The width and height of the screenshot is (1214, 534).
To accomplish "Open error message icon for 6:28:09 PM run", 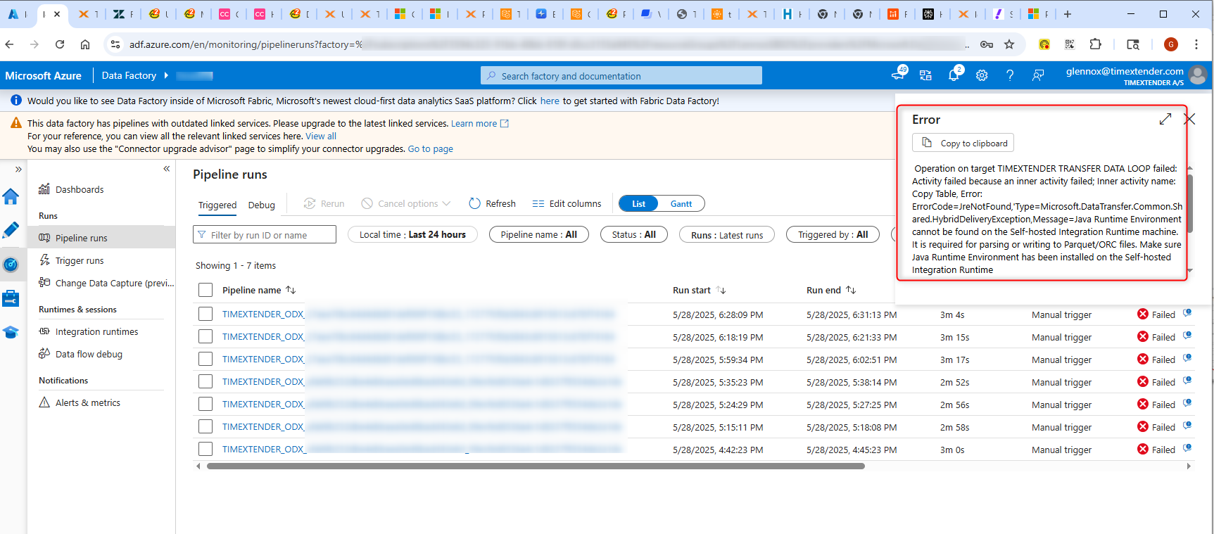I will (1187, 314).
